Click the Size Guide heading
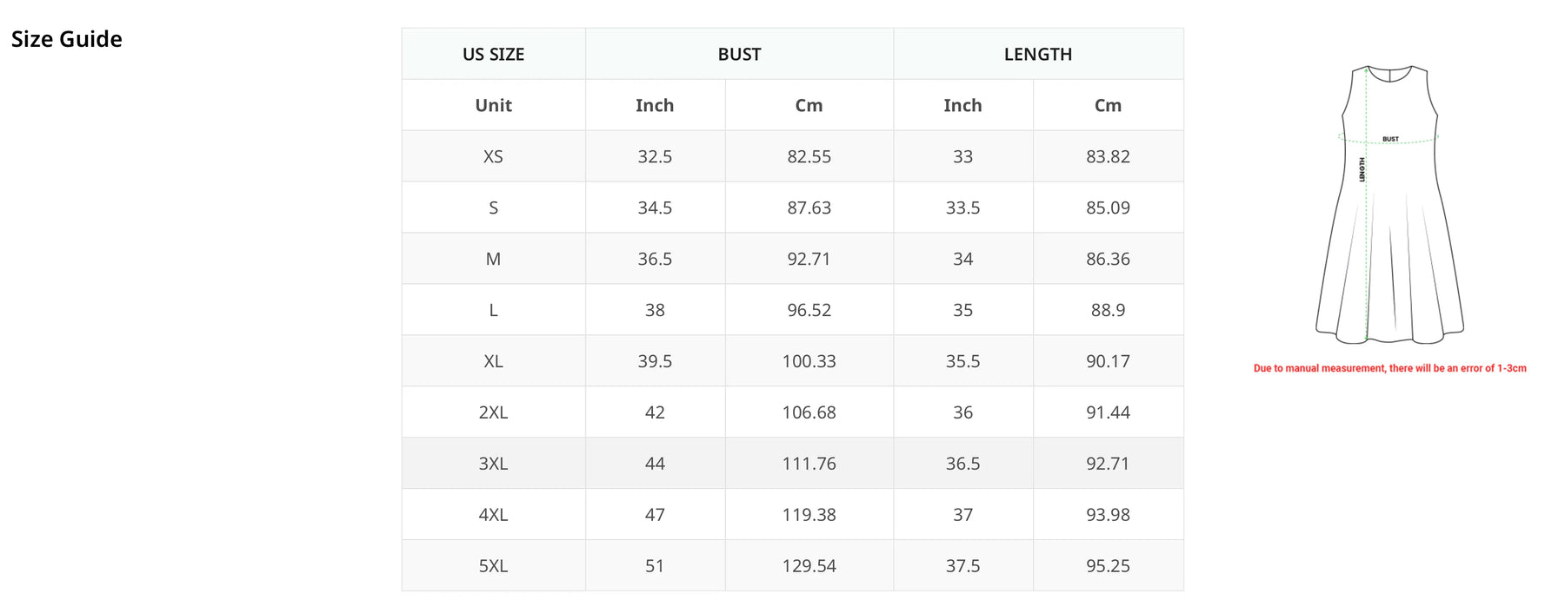 click(67, 39)
